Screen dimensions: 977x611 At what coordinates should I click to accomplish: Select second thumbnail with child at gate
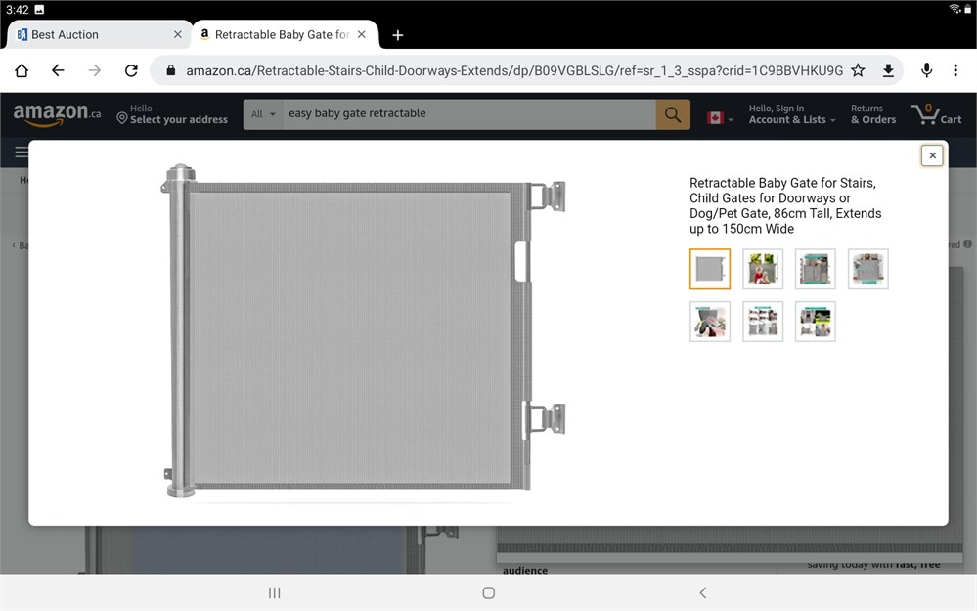pyautogui.click(x=763, y=269)
